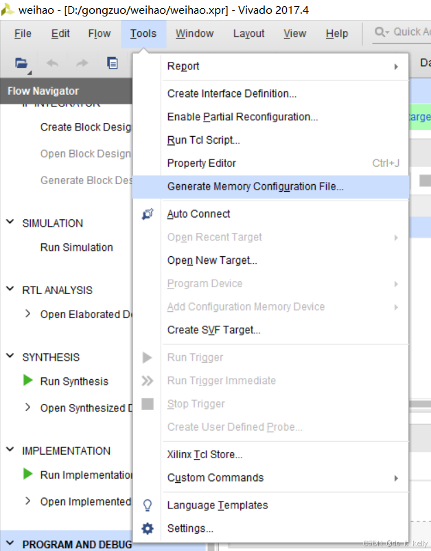This screenshot has height=551, width=431.
Task: Collapse the SIMULATION section
Action: click(10, 222)
